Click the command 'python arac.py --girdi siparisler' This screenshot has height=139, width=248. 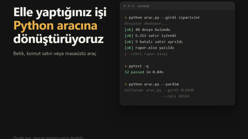point(164,18)
